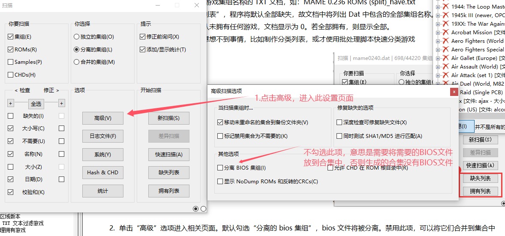The width and height of the screenshot is (505, 236).
Task: Run 快速扫描(A) in the front scan window
Action: (x=169, y=155)
